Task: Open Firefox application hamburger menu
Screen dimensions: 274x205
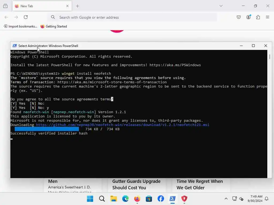Action: (x=268, y=17)
